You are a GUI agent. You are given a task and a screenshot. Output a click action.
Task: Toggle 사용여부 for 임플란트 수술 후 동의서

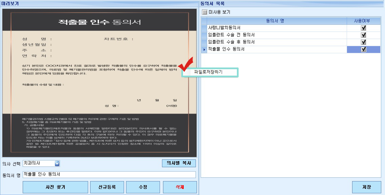click(x=364, y=42)
